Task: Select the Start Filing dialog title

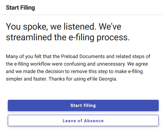Action: (x=20, y=8)
